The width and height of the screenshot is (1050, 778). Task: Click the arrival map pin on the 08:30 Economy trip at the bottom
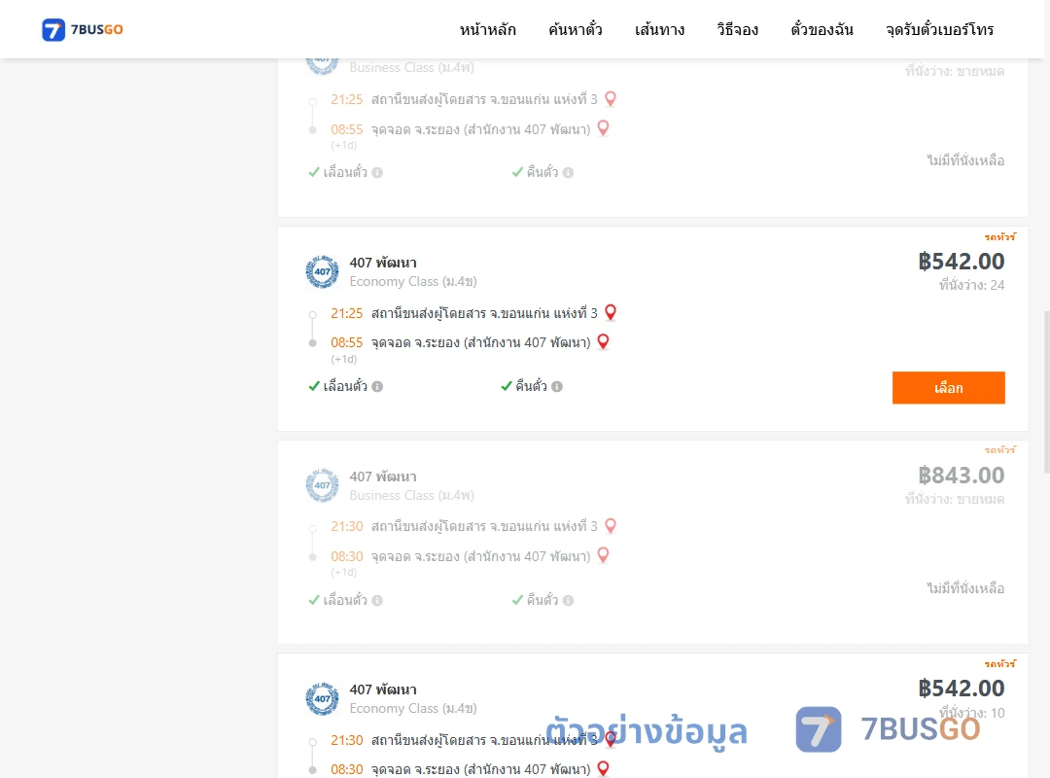pos(604,768)
